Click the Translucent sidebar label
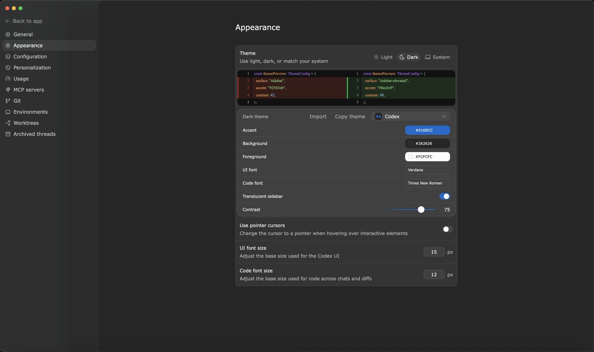Viewport: 594px width, 352px height. click(x=263, y=196)
